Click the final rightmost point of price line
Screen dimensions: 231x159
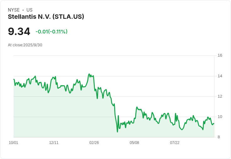(x=214, y=124)
